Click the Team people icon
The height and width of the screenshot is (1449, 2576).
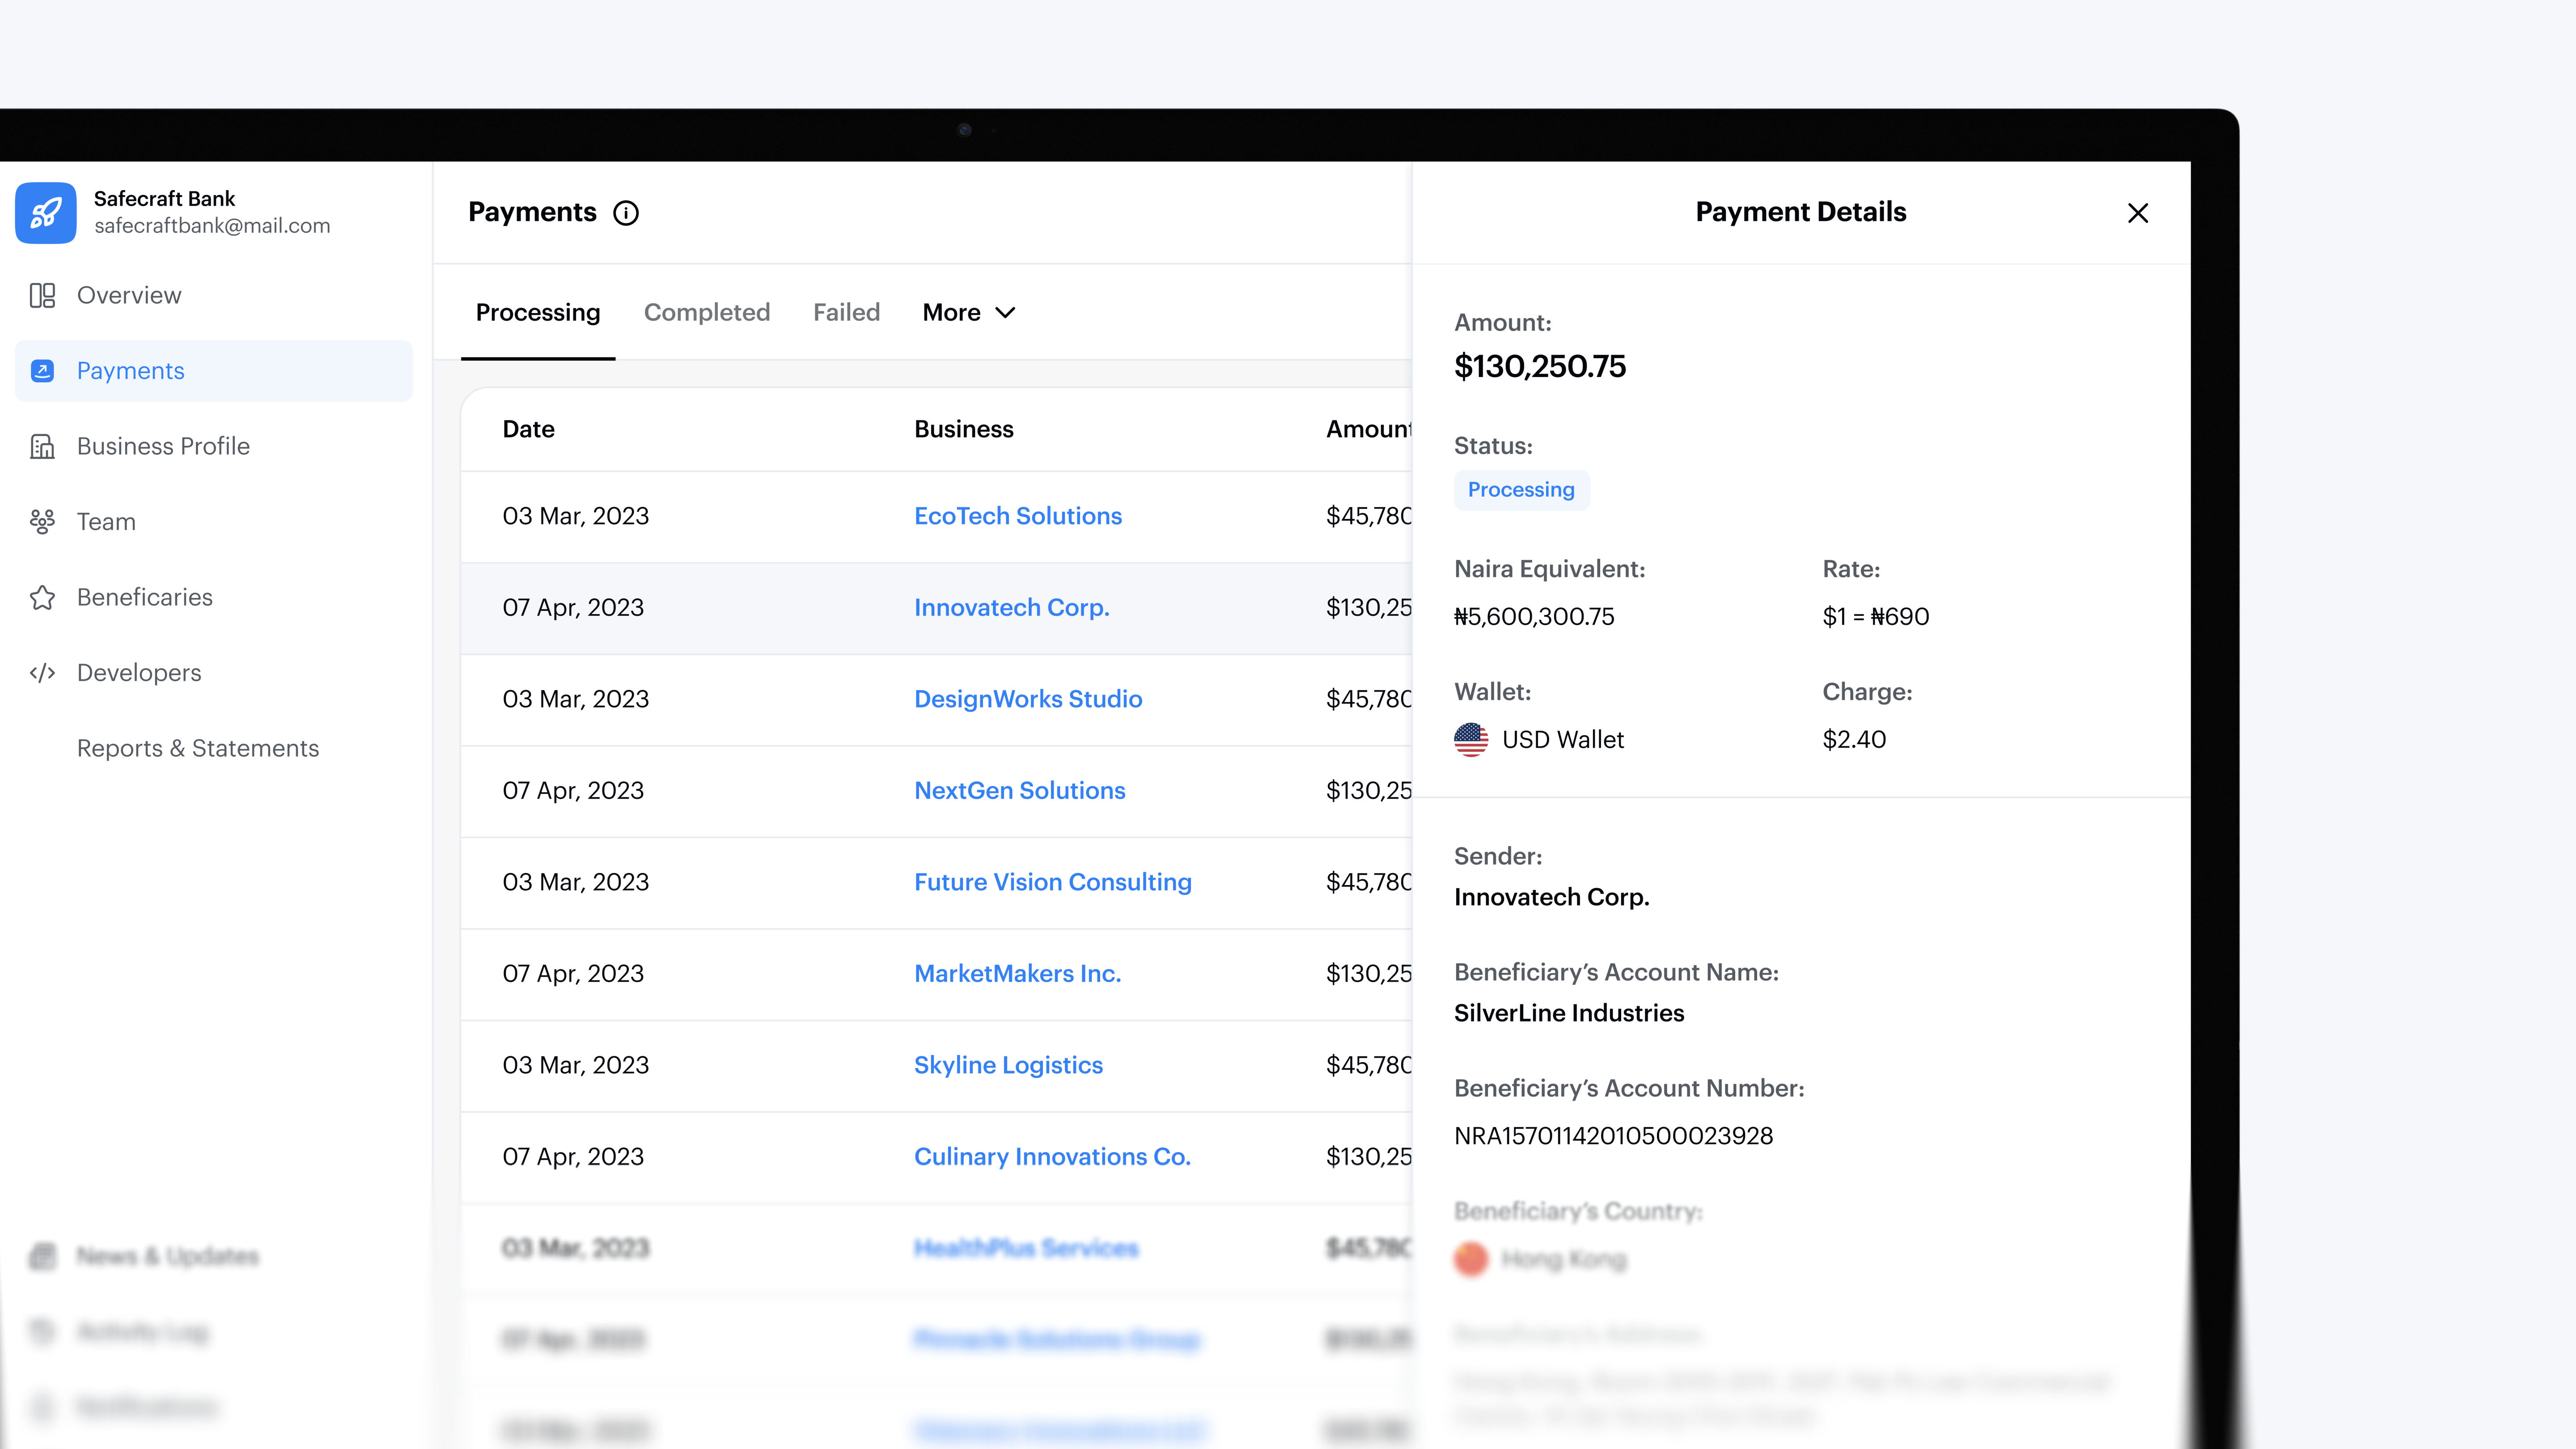coord(42,521)
